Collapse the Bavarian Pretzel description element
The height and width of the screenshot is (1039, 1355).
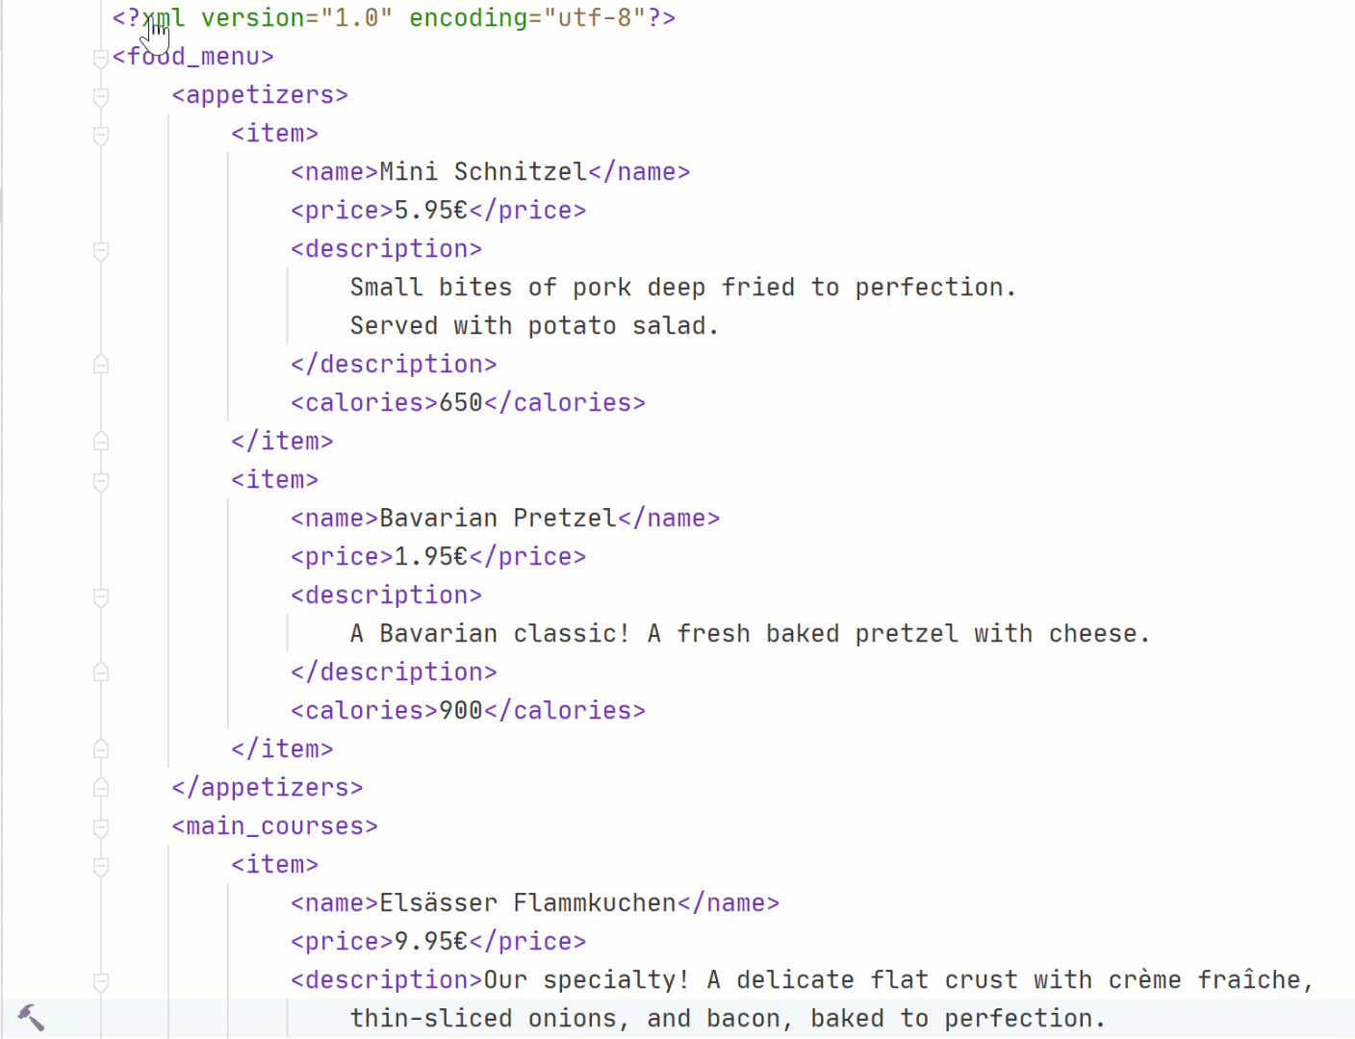100,597
